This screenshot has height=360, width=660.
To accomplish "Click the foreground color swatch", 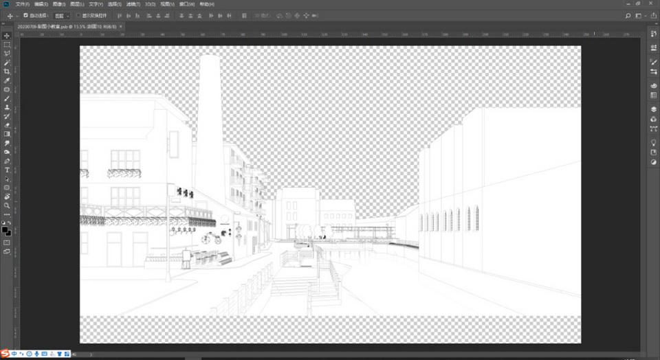I will point(5,229).
